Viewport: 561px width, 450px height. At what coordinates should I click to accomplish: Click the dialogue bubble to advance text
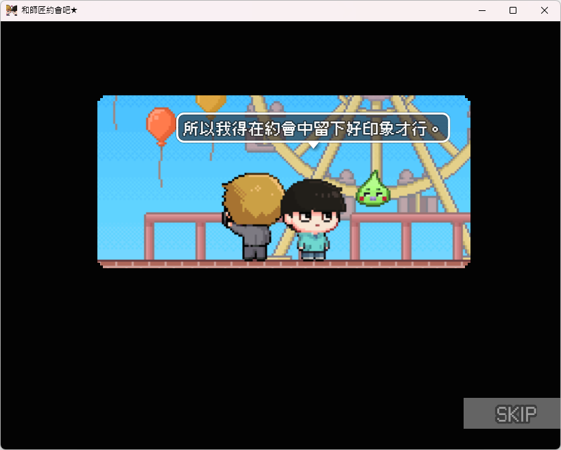tap(313, 128)
